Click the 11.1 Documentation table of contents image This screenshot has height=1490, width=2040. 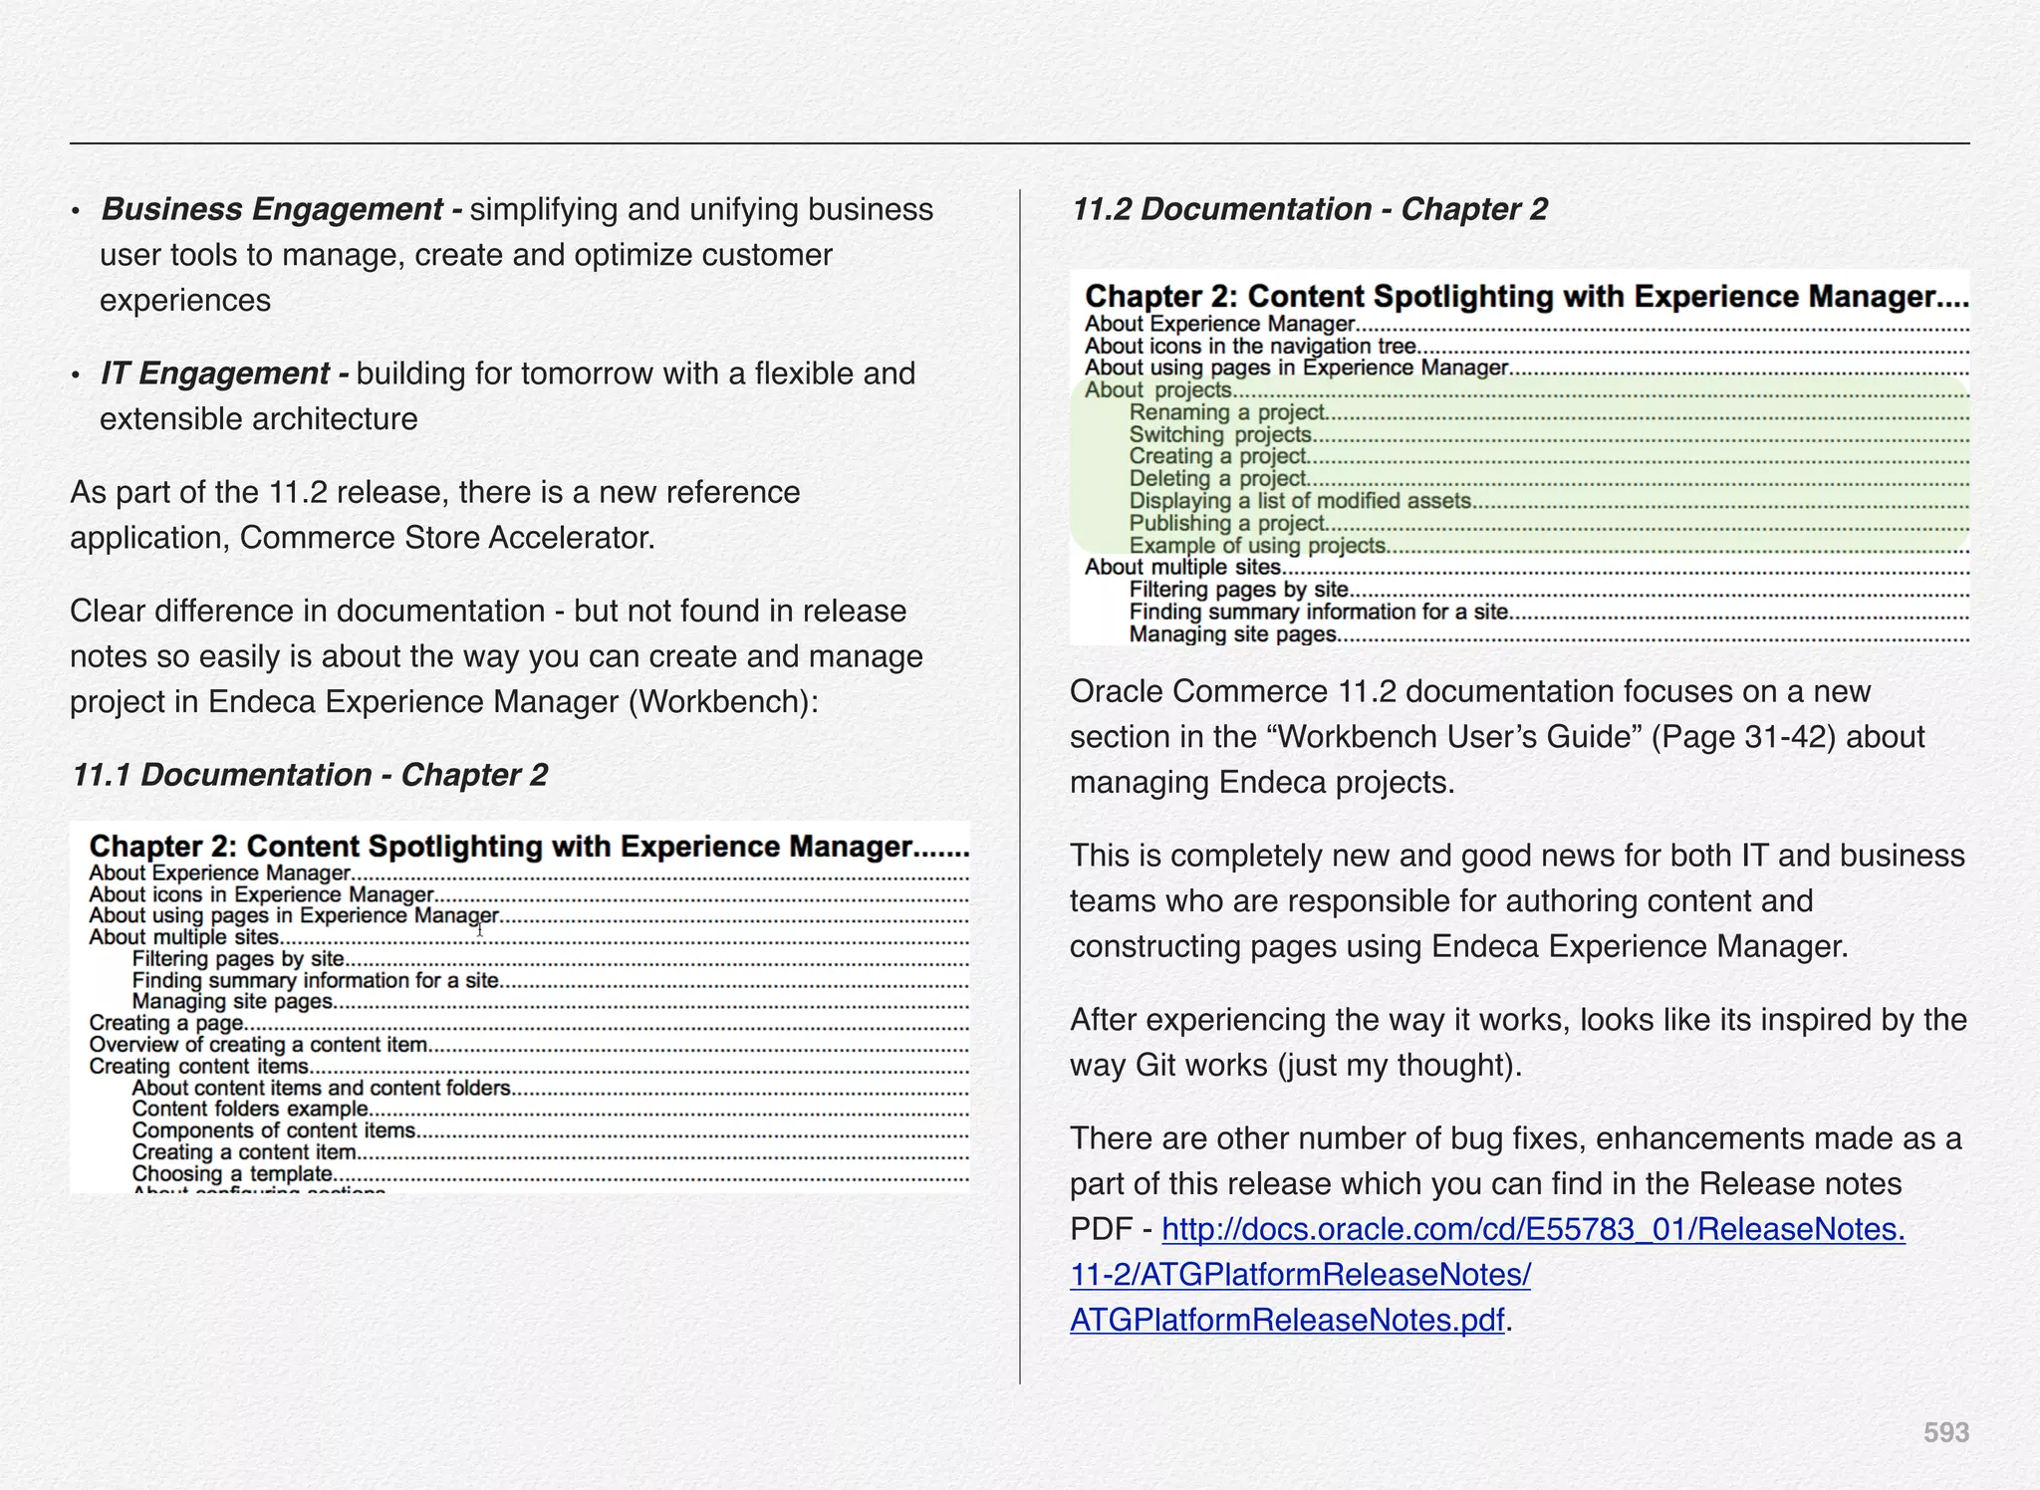point(519,1007)
